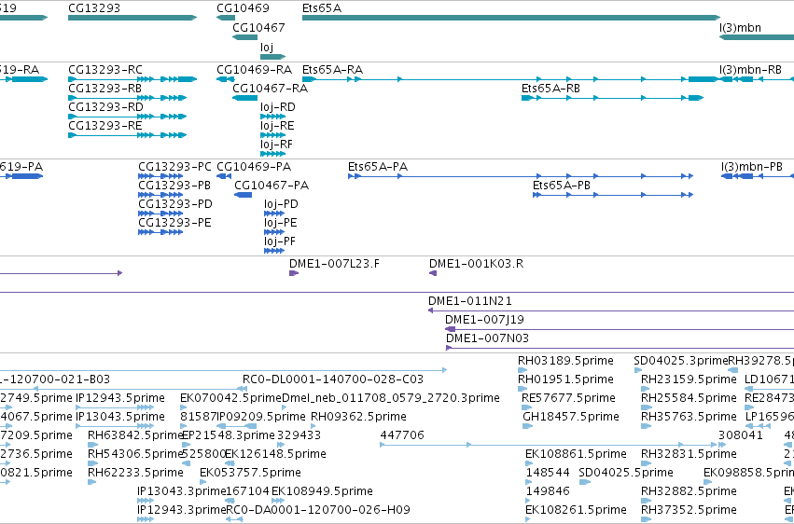
Task: Click EST RH01951.5prime
Action: [x=565, y=379]
